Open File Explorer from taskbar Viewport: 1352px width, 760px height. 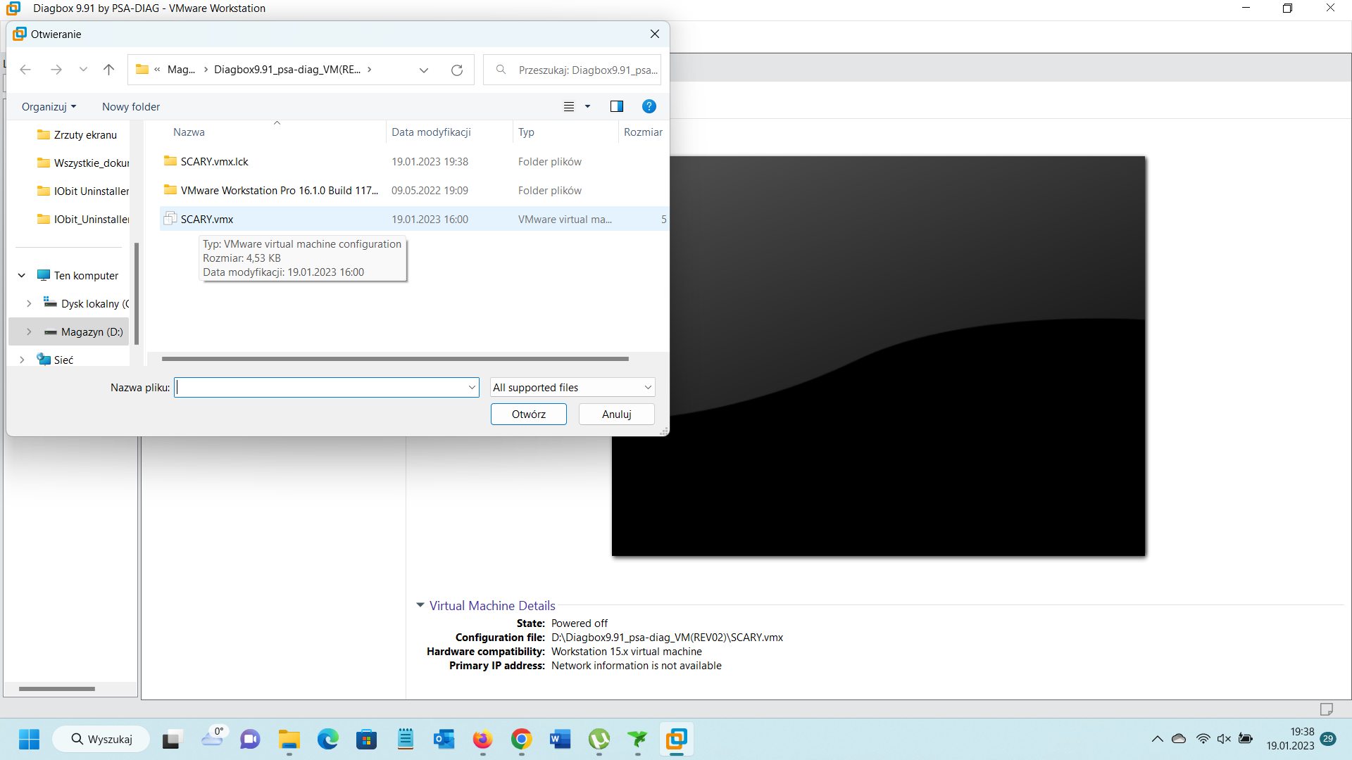click(x=289, y=739)
